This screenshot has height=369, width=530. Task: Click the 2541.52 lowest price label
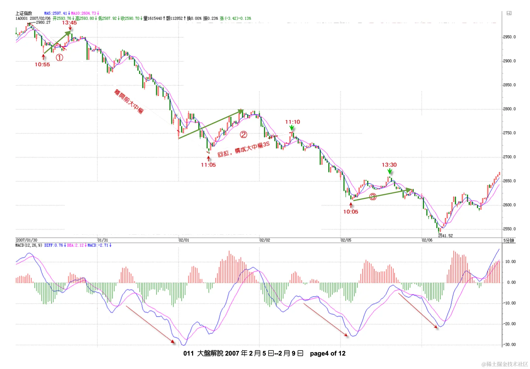(445, 236)
